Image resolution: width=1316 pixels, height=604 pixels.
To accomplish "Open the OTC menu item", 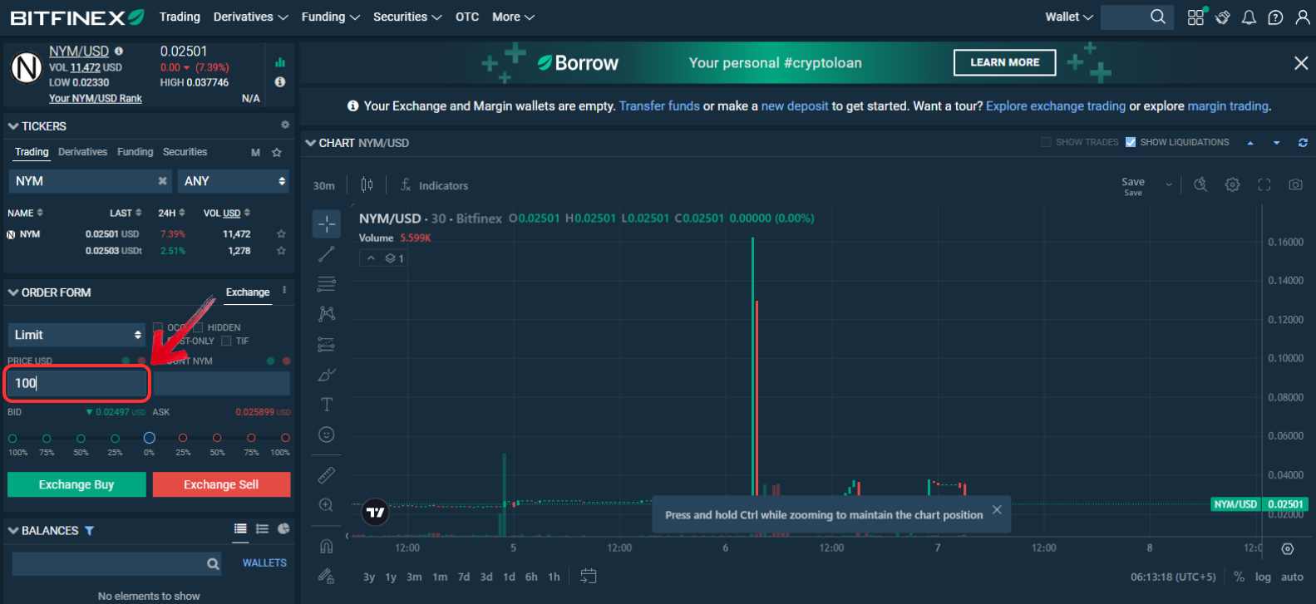I will click(467, 17).
